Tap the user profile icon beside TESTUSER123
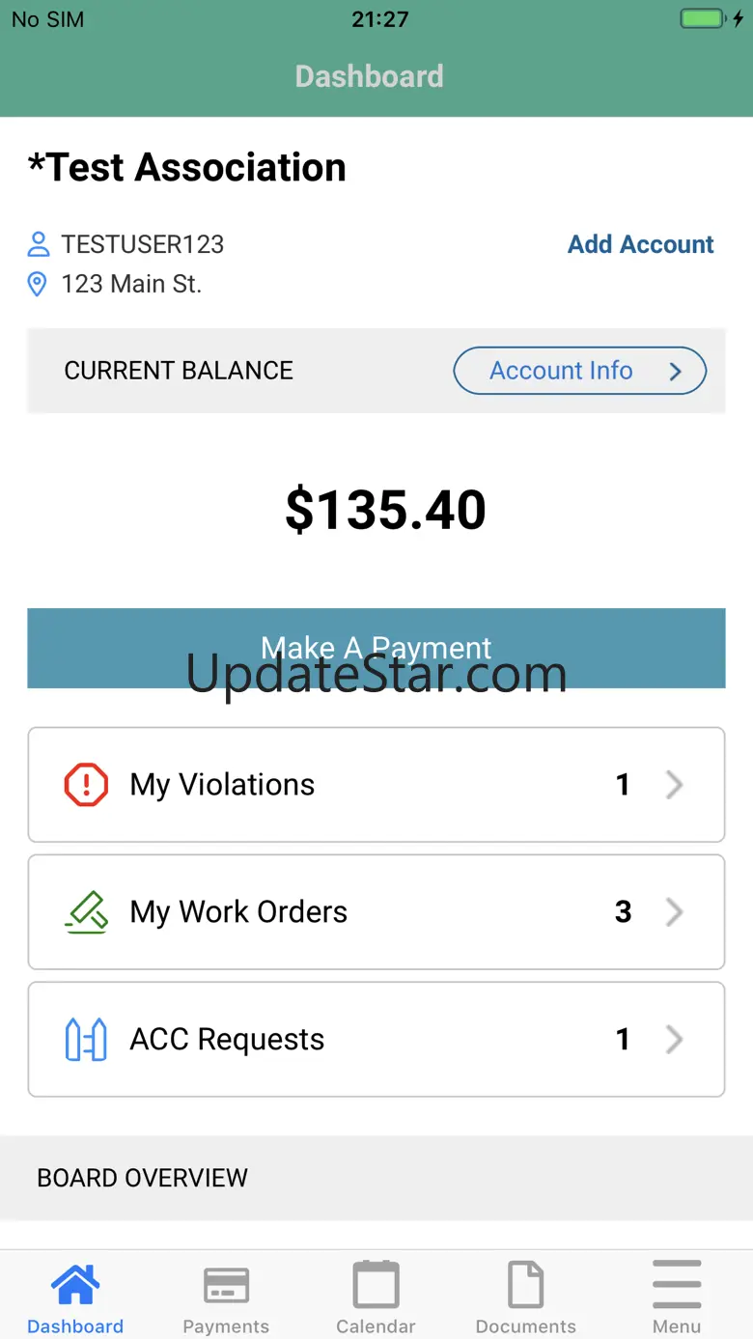 39,244
